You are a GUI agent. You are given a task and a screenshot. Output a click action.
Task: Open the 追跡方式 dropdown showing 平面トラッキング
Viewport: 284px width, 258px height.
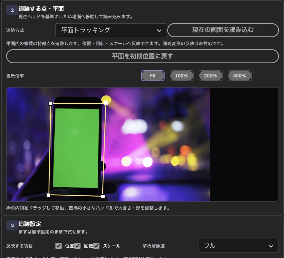pyautogui.click(x=111, y=30)
